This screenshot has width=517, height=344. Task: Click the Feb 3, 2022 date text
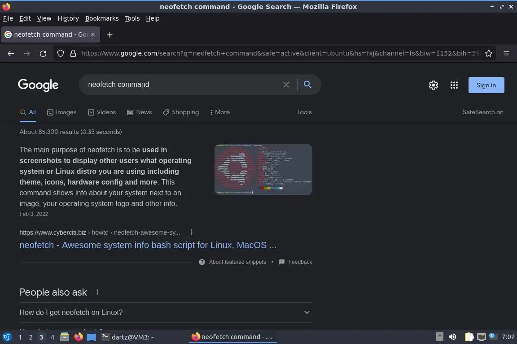click(x=34, y=214)
